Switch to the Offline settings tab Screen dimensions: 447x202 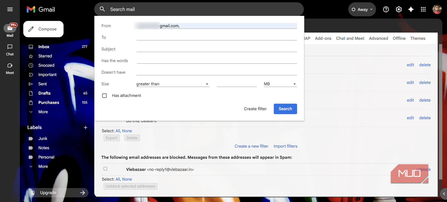coord(399,38)
